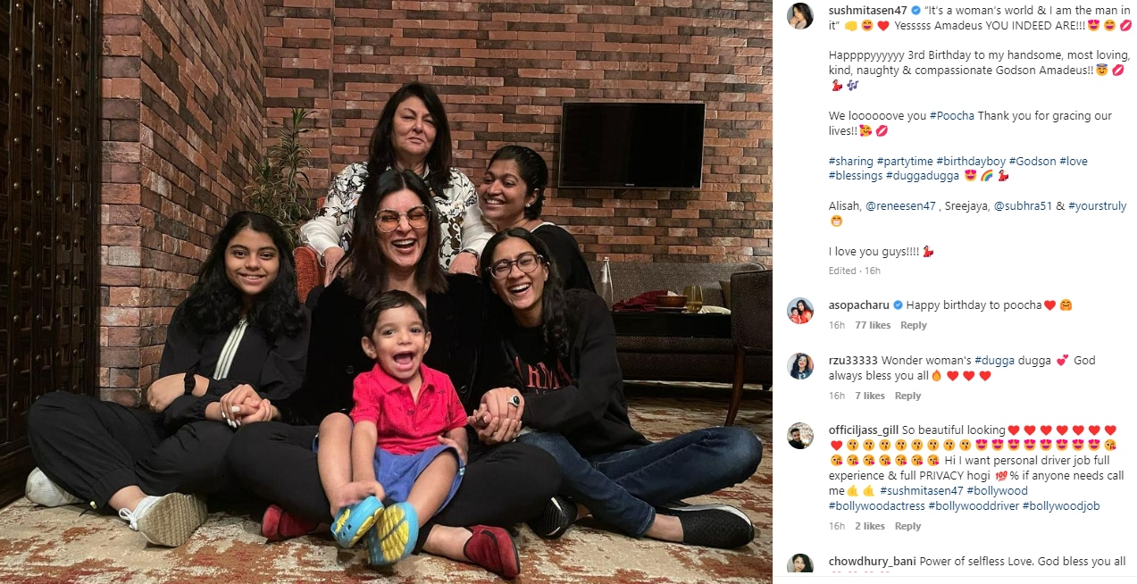Click the family group photo
1137x584 pixels.
tap(386, 292)
